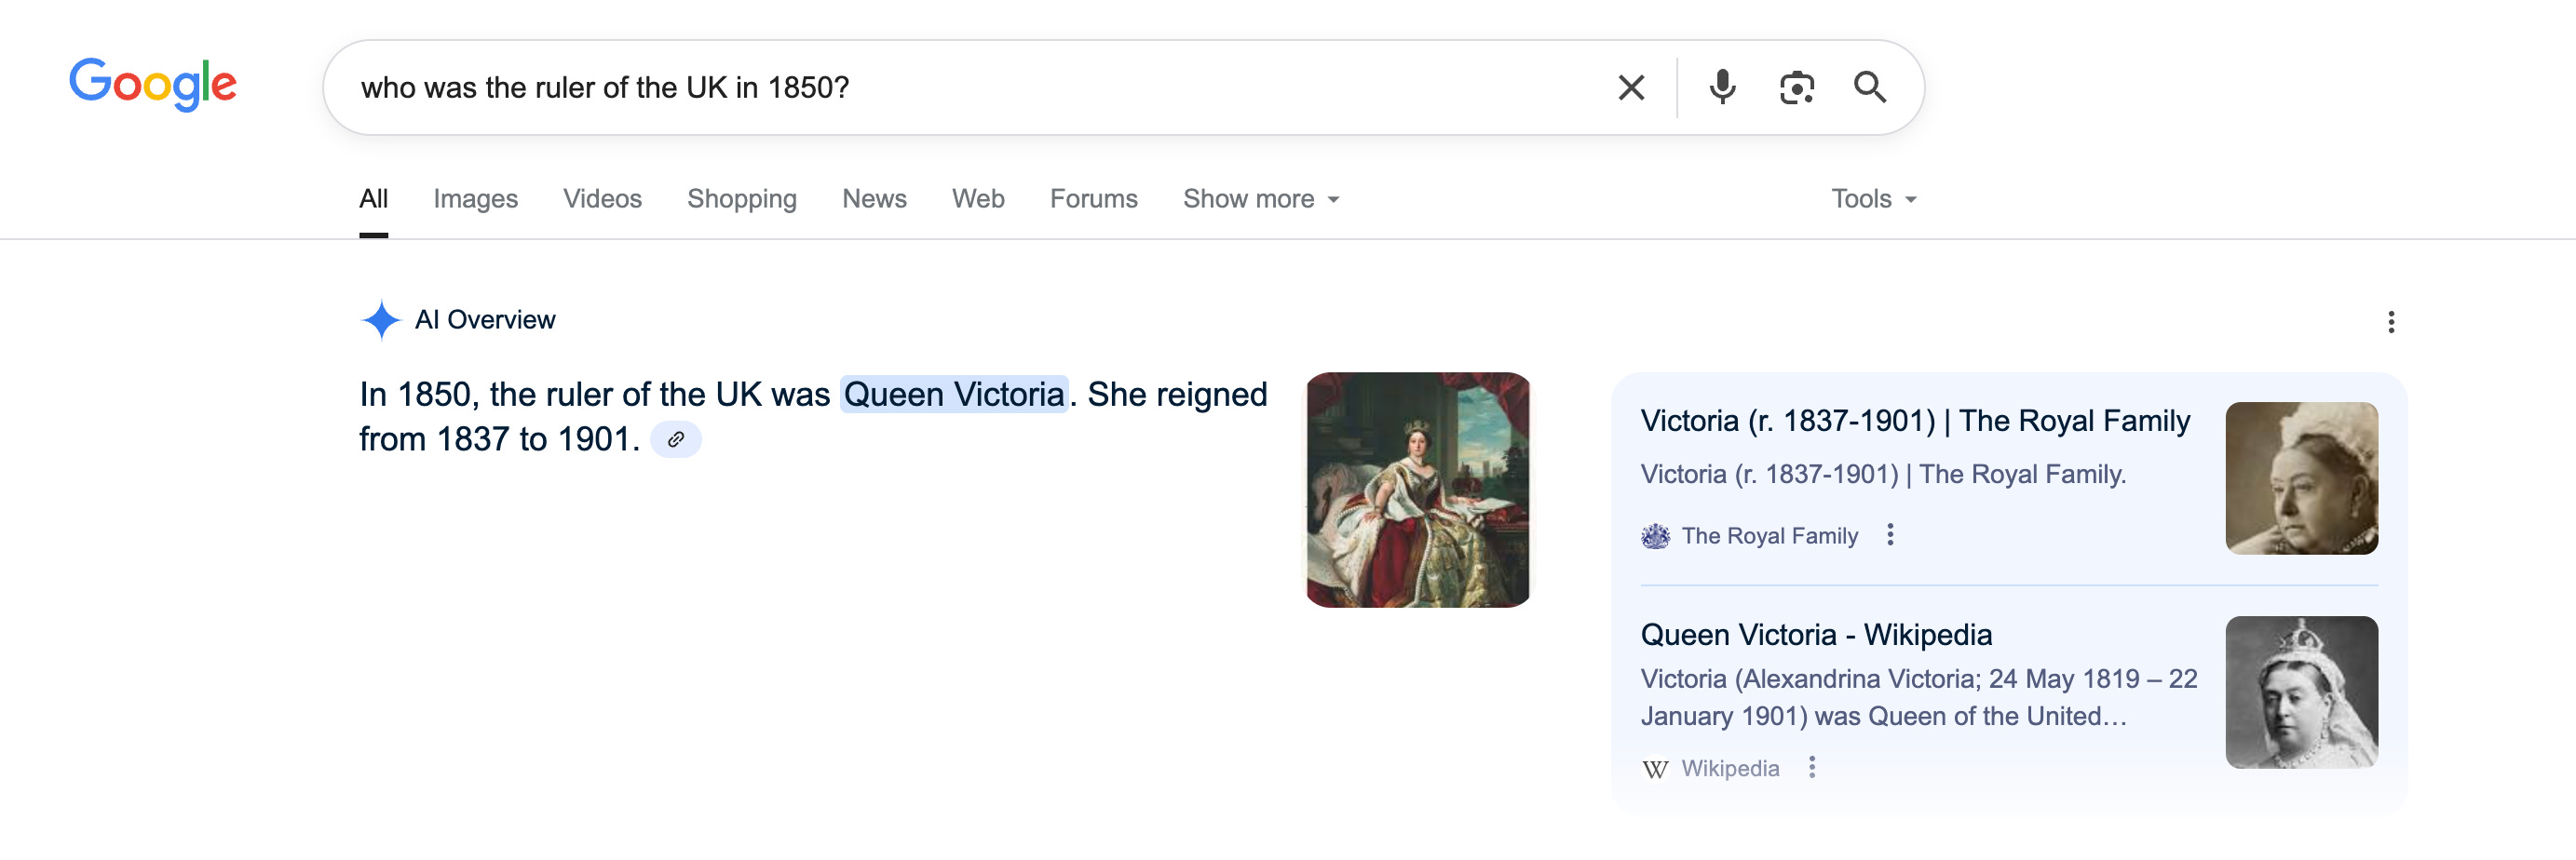Open the News tab
This screenshot has height=860, width=2576.
point(874,199)
